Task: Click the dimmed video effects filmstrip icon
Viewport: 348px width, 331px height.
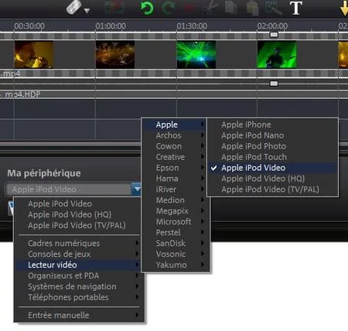Action: click(x=114, y=7)
